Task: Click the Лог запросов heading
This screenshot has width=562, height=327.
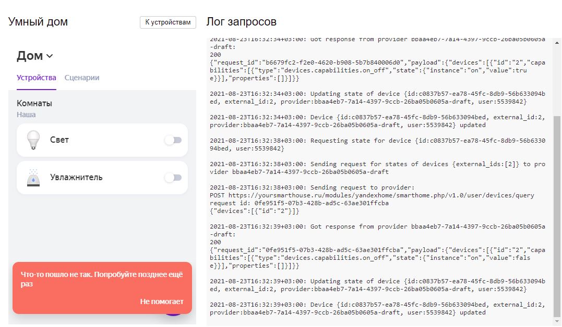Action: pos(241,22)
